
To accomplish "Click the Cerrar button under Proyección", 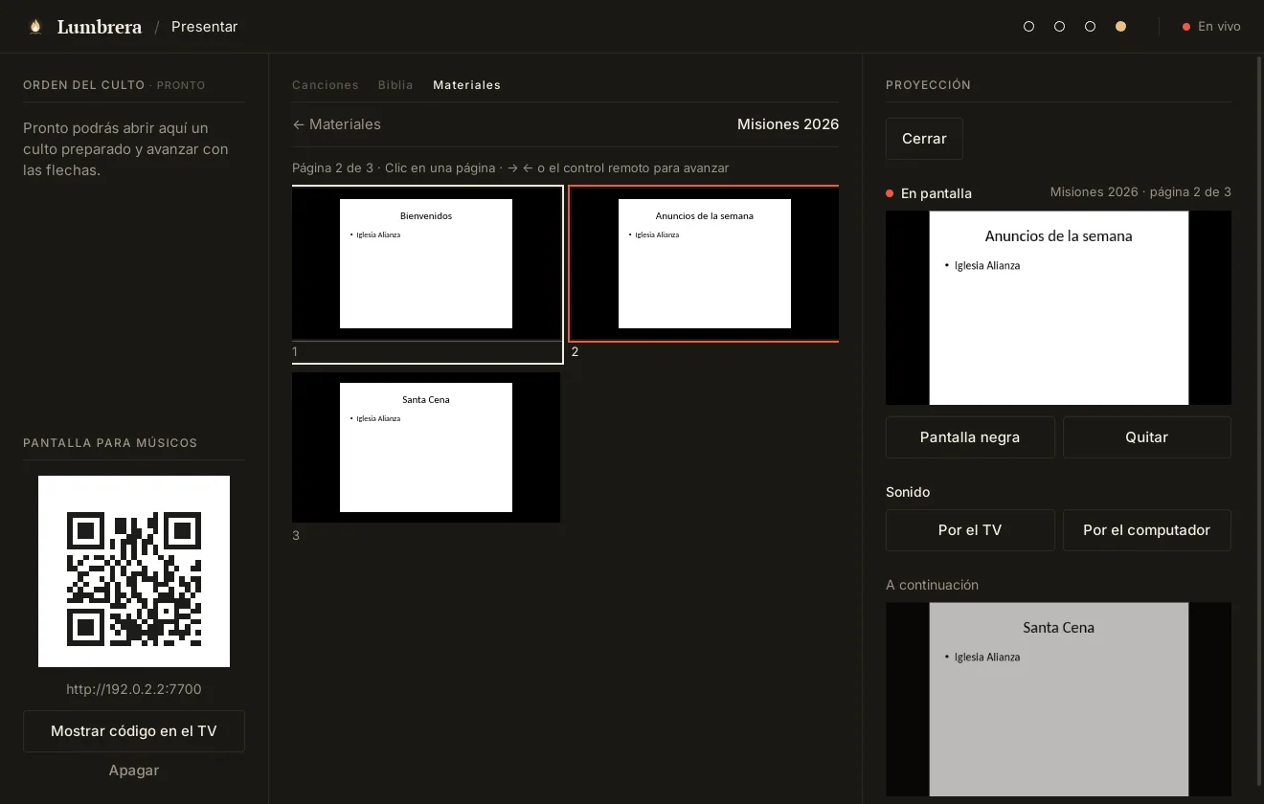I will coord(924,139).
